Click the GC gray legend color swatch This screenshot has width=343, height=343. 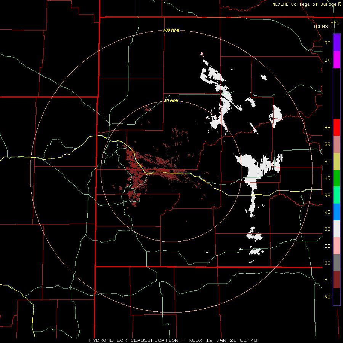click(337, 263)
